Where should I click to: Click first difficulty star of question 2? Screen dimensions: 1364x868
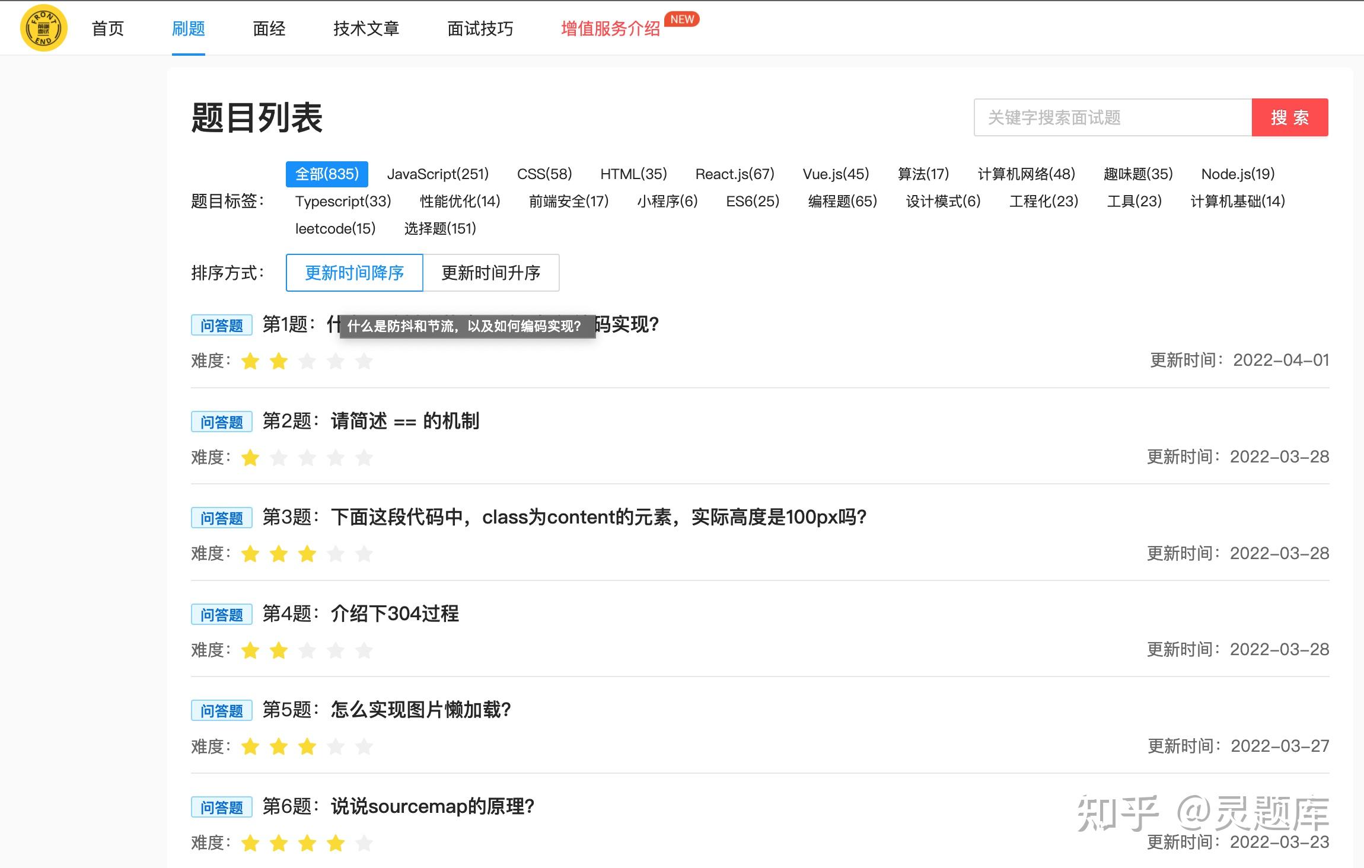coord(250,458)
